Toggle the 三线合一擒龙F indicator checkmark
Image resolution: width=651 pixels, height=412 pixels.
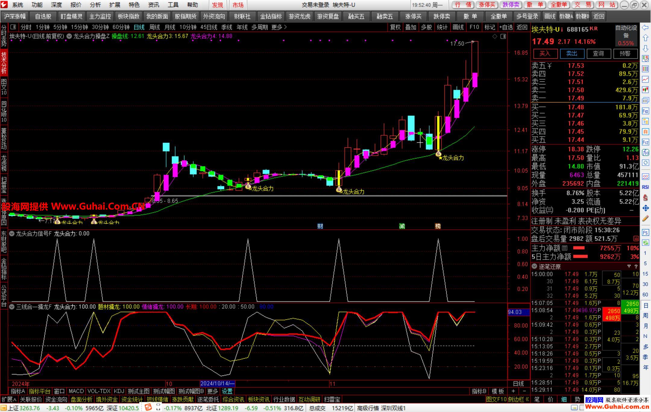tap(12, 307)
